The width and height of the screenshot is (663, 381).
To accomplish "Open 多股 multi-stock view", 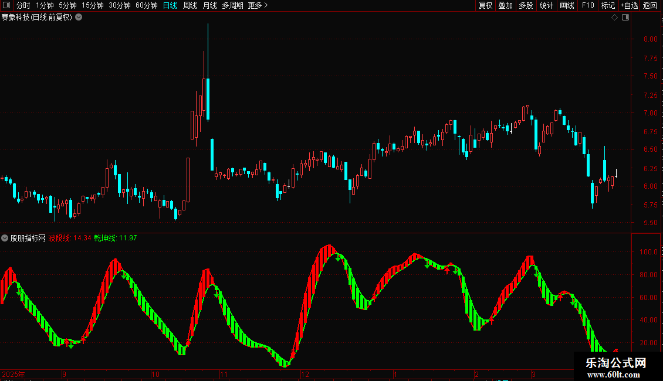I will click(526, 5).
